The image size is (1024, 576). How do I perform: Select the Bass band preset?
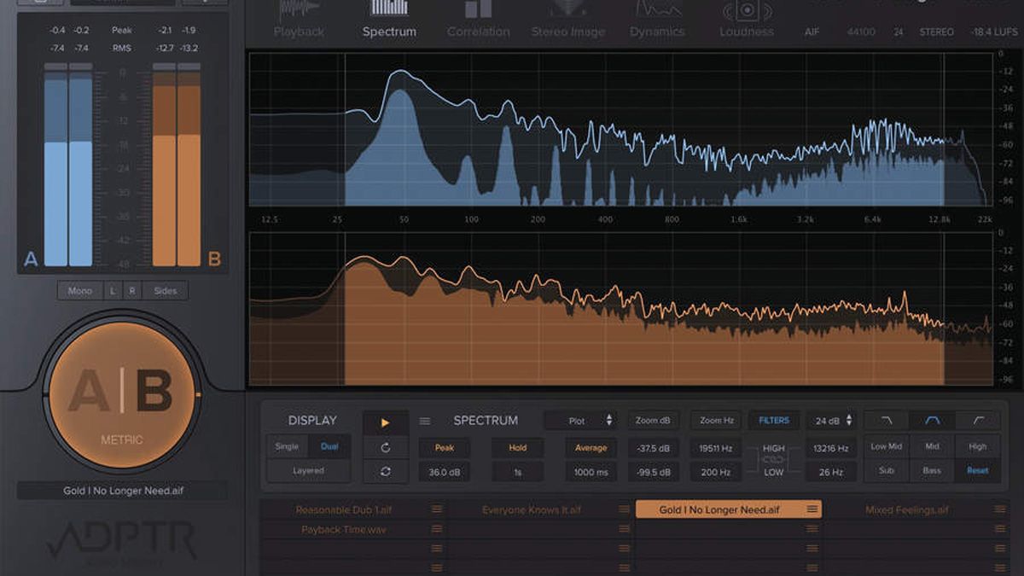coord(932,470)
